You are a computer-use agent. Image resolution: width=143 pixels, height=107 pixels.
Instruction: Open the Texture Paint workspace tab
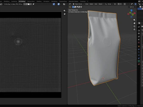pos(31,1)
